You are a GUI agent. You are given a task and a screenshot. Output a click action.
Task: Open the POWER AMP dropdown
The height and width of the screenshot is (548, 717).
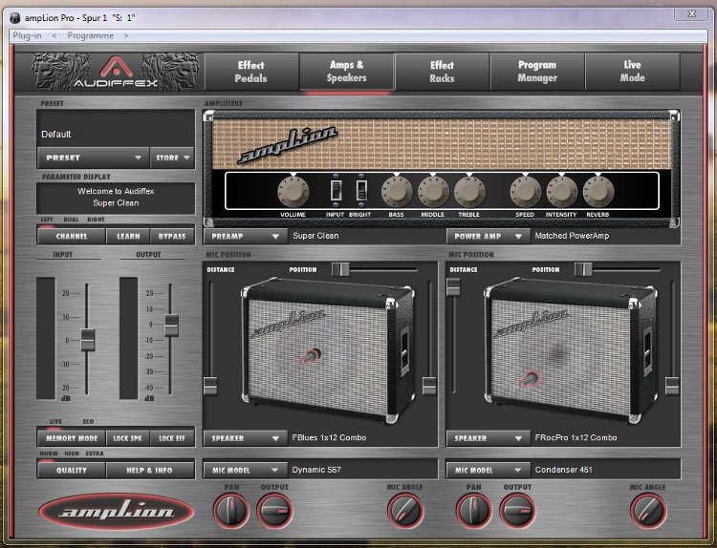(489, 236)
